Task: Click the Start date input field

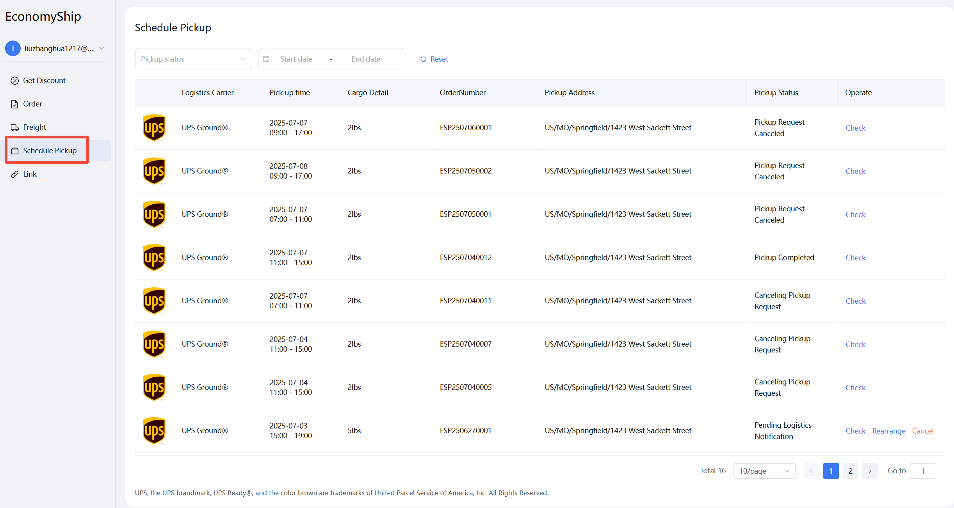Action: pos(296,59)
